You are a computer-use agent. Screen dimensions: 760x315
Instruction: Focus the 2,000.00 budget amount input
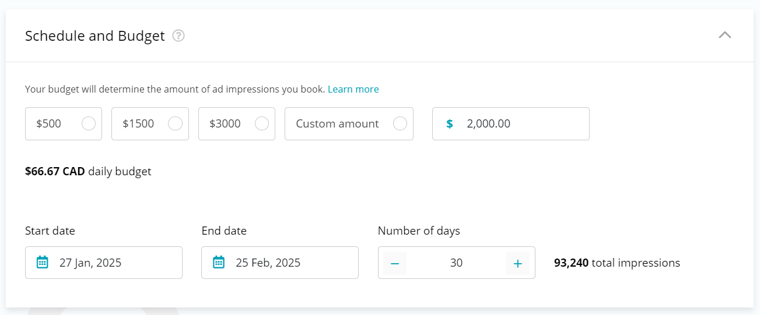(x=511, y=123)
